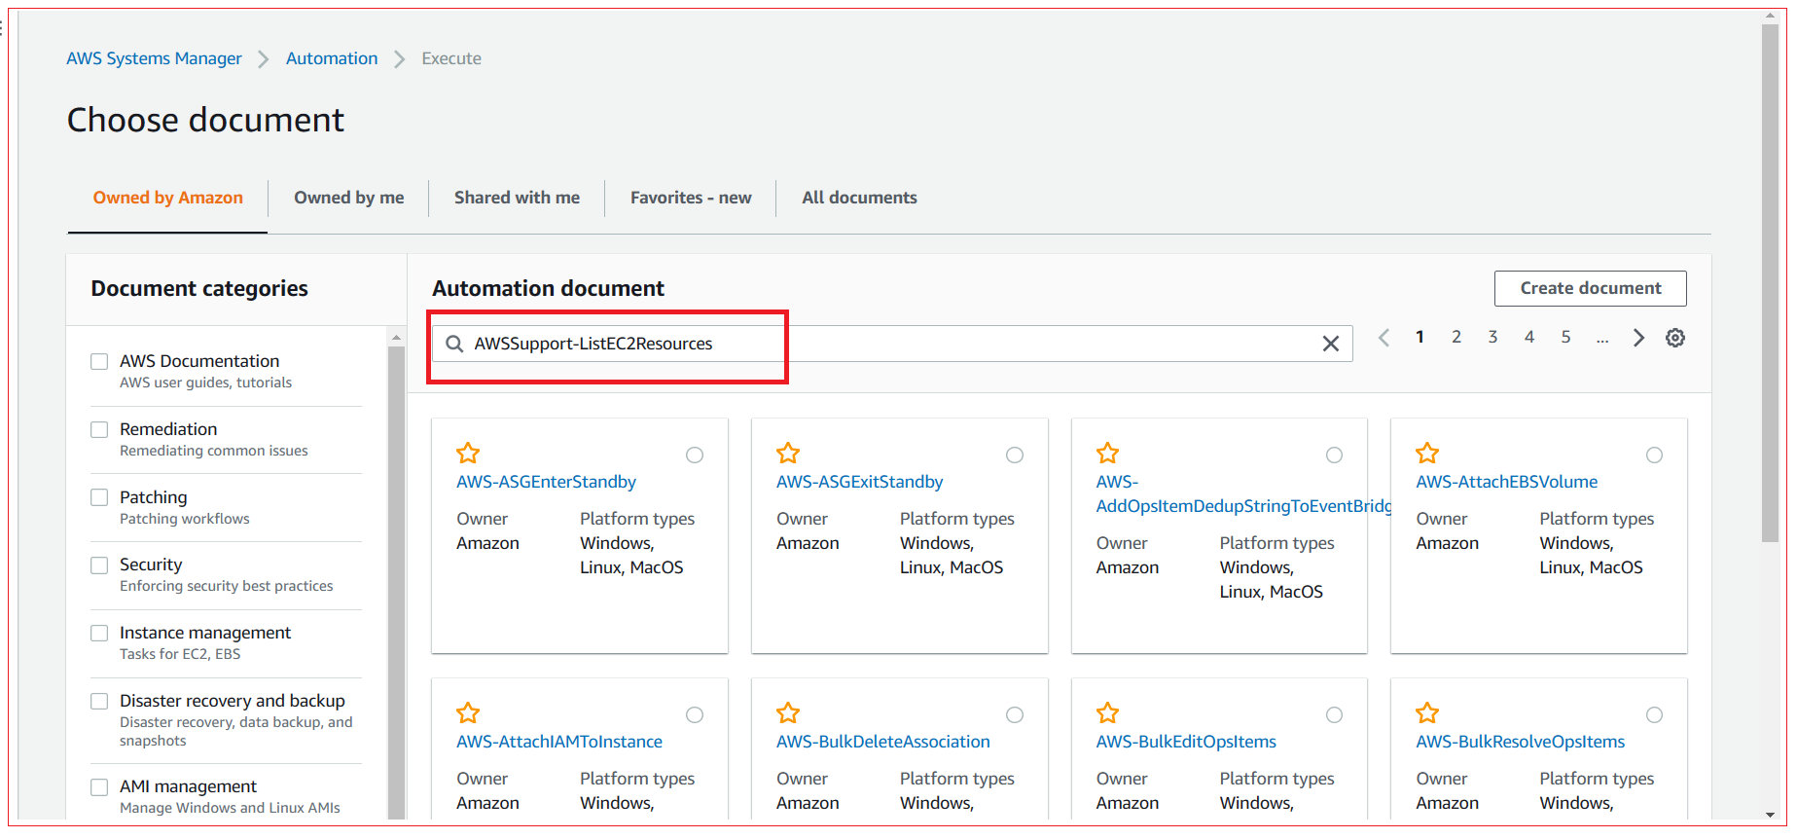Select AWS-ASGEnterStandby radio button
Viewport: 1797px width, 838px height.
point(695,455)
